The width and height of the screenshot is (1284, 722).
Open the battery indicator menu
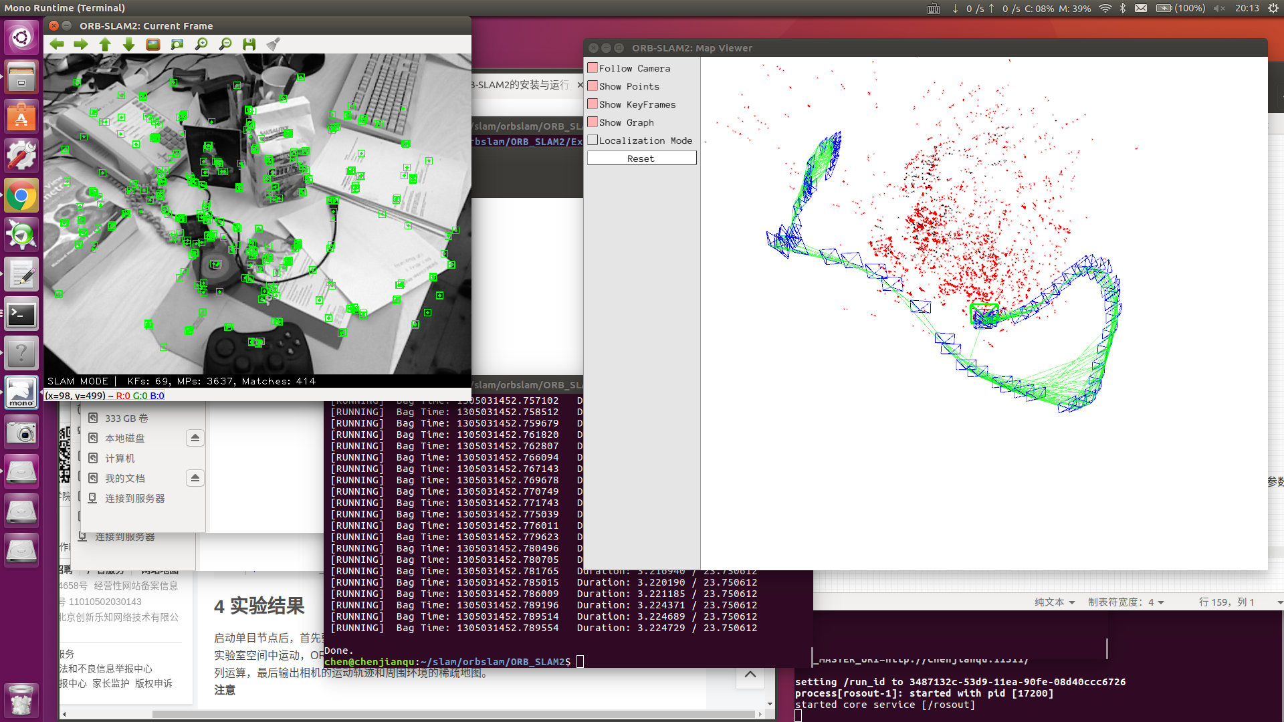(1181, 8)
